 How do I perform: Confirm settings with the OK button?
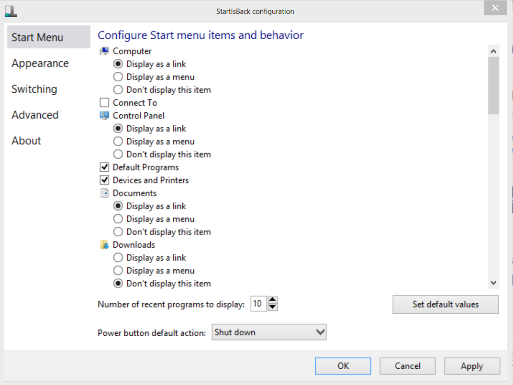[x=343, y=366]
